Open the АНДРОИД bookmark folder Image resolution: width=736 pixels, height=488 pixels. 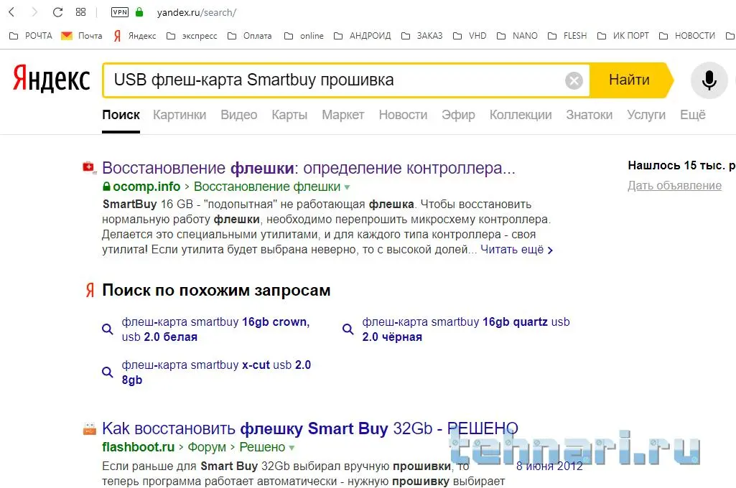click(363, 36)
